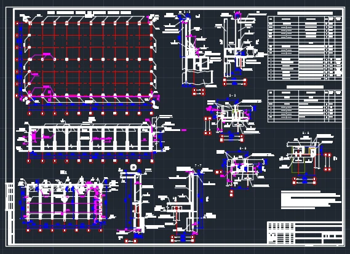
Task: Click the red axis bubbles below section 7 - 7
Action: pyautogui.click(x=183, y=239)
